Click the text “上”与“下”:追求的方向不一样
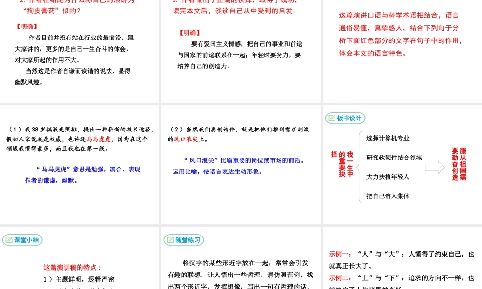 [416, 278]
